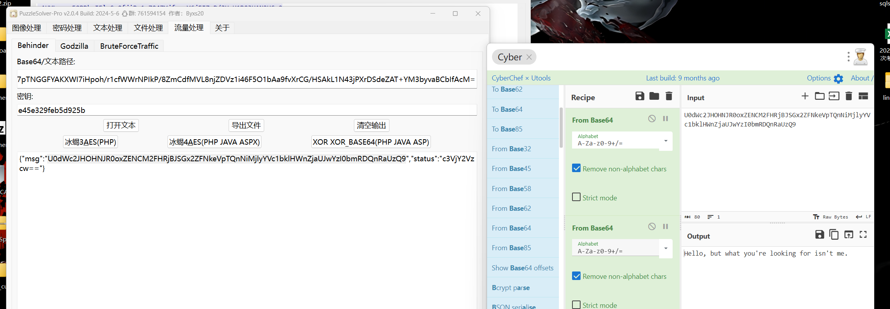Save output to file
This screenshot has width=890, height=309.
tap(819, 234)
